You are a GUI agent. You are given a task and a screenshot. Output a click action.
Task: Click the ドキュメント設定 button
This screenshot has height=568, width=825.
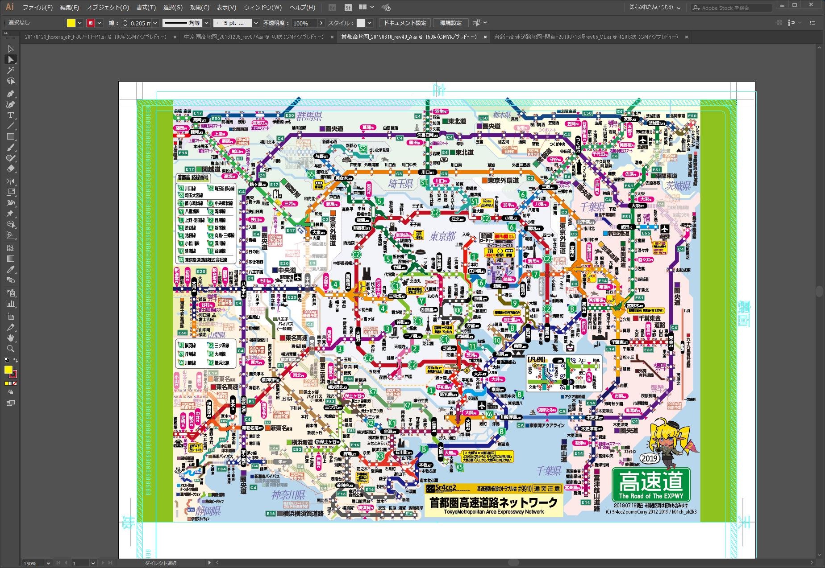(405, 23)
